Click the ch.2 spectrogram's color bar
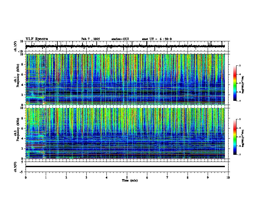 click(x=235, y=137)
